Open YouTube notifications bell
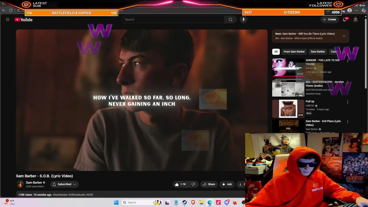This screenshot has width=368, height=207. pos(344,20)
